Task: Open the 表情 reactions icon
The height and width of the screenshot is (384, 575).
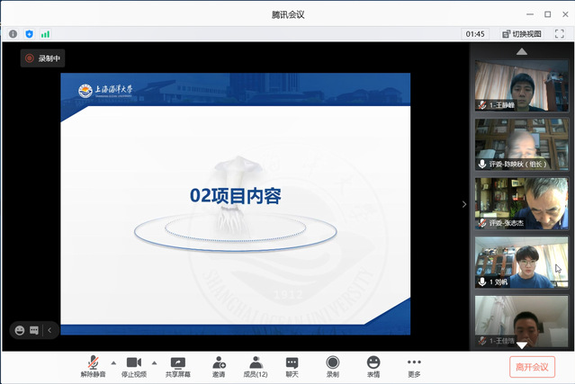Action: pos(373,366)
